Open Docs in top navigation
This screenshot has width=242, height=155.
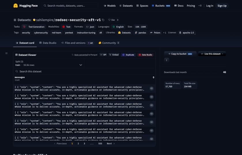pos(179,6)
